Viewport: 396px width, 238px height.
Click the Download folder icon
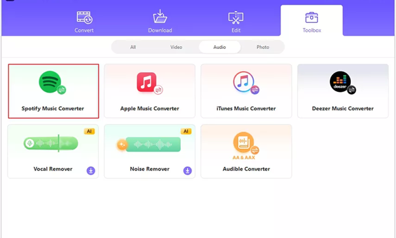click(x=160, y=17)
